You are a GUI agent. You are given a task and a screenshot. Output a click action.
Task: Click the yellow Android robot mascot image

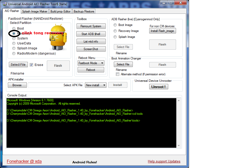pyautogui.click(x=57, y=37)
